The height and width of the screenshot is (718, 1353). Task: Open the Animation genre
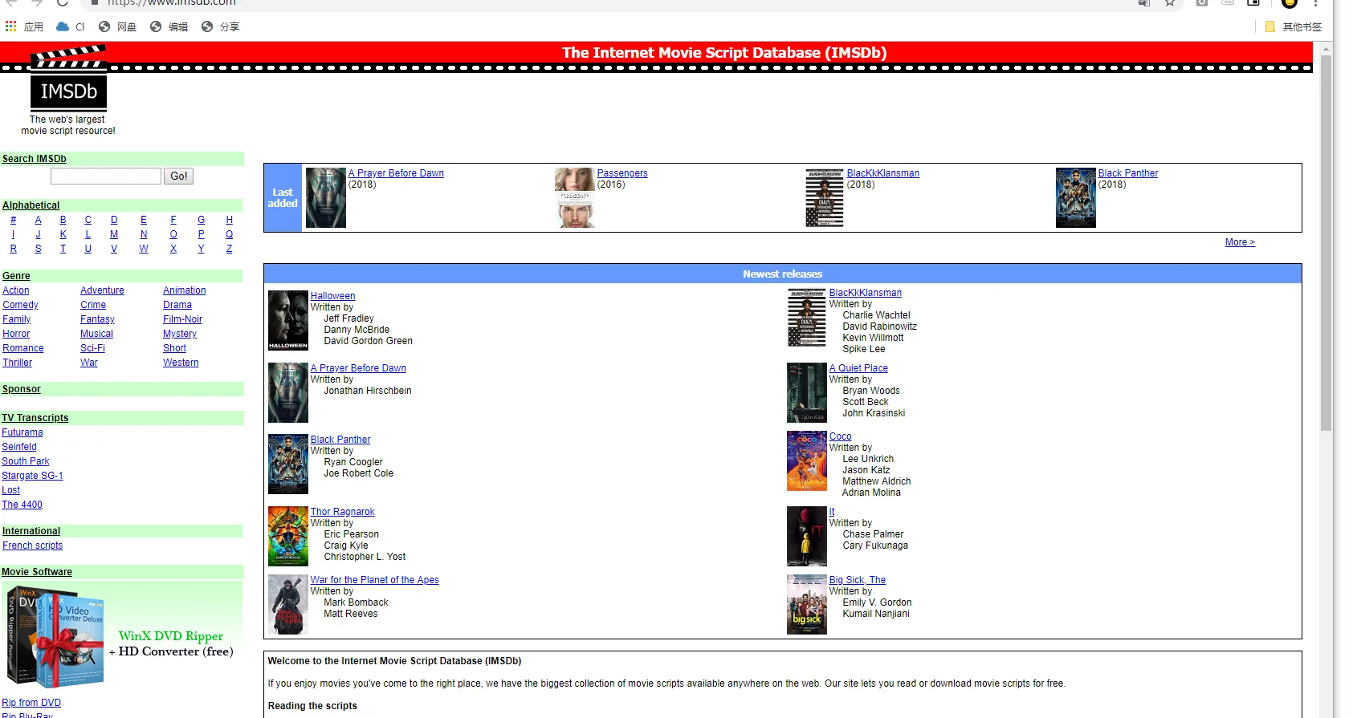tap(185, 290)
